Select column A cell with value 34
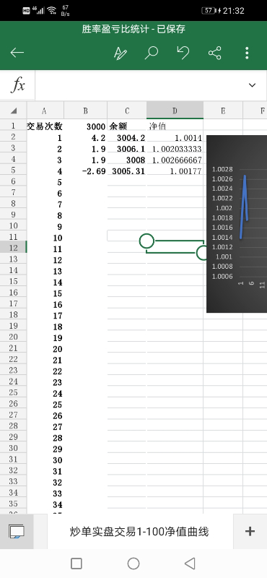 (x=45, y=504)
